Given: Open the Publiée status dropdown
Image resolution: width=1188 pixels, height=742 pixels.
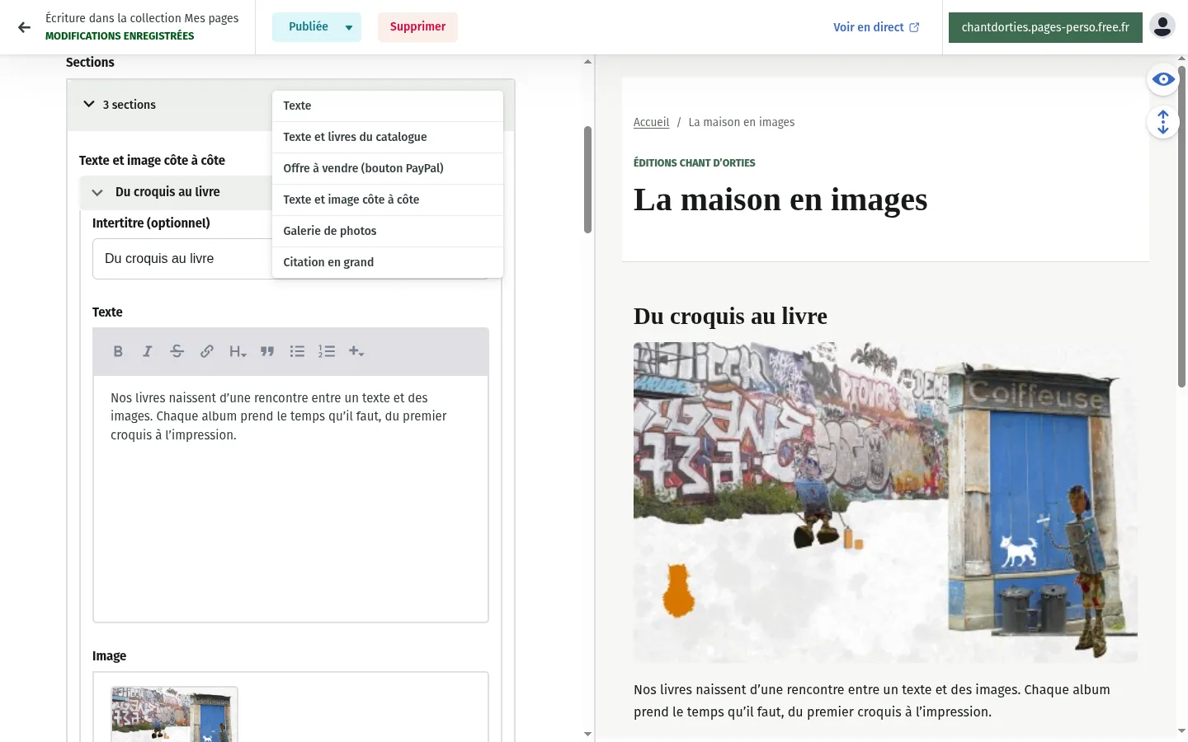Looking at the screenshot, I should click(317, 27).
